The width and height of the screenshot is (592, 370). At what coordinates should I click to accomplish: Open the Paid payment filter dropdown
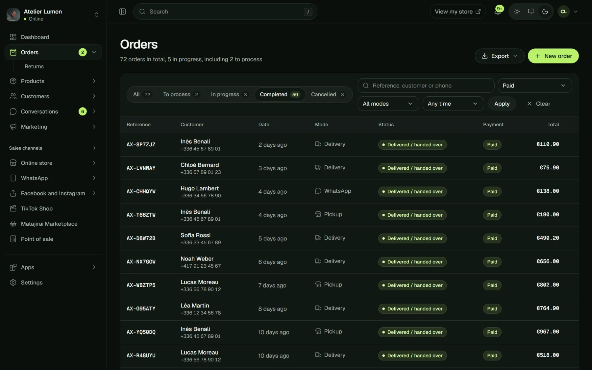[535, 86]
